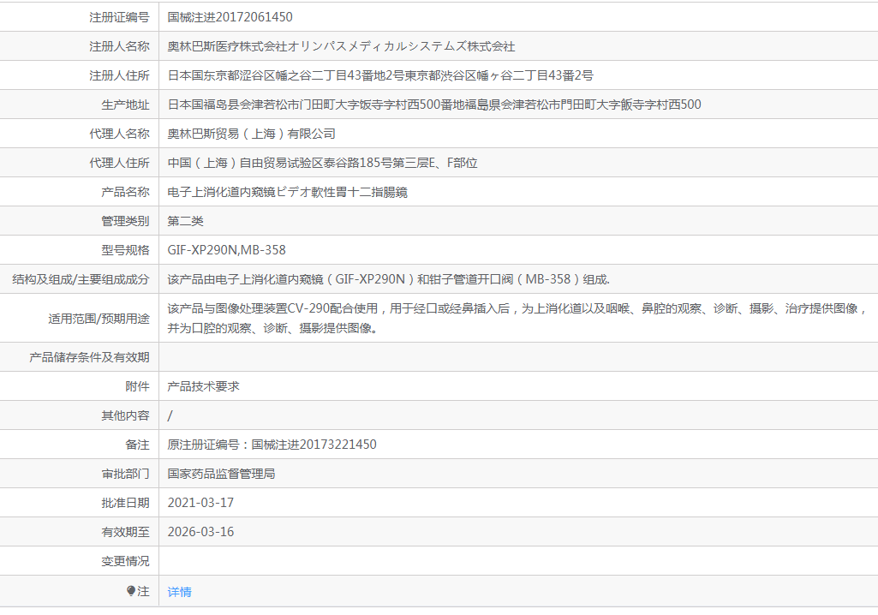Viewport: 878px width, 615px height.
Task: Open the 详情 link
Action: [x=179, y=592]
